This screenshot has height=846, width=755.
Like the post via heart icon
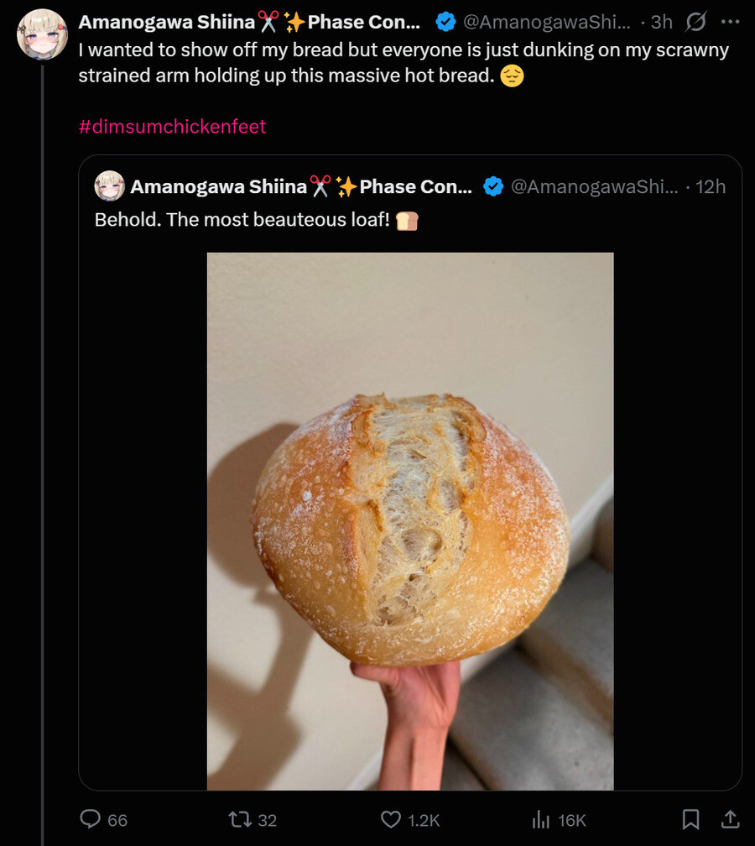point(389,820)
